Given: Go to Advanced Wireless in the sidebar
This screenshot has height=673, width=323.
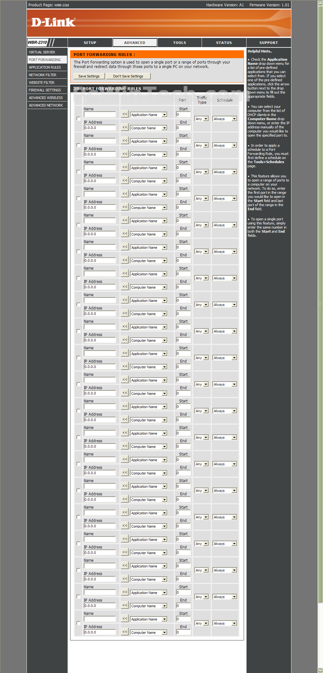Looking at the screenshot, I should [x=47, y=98].
